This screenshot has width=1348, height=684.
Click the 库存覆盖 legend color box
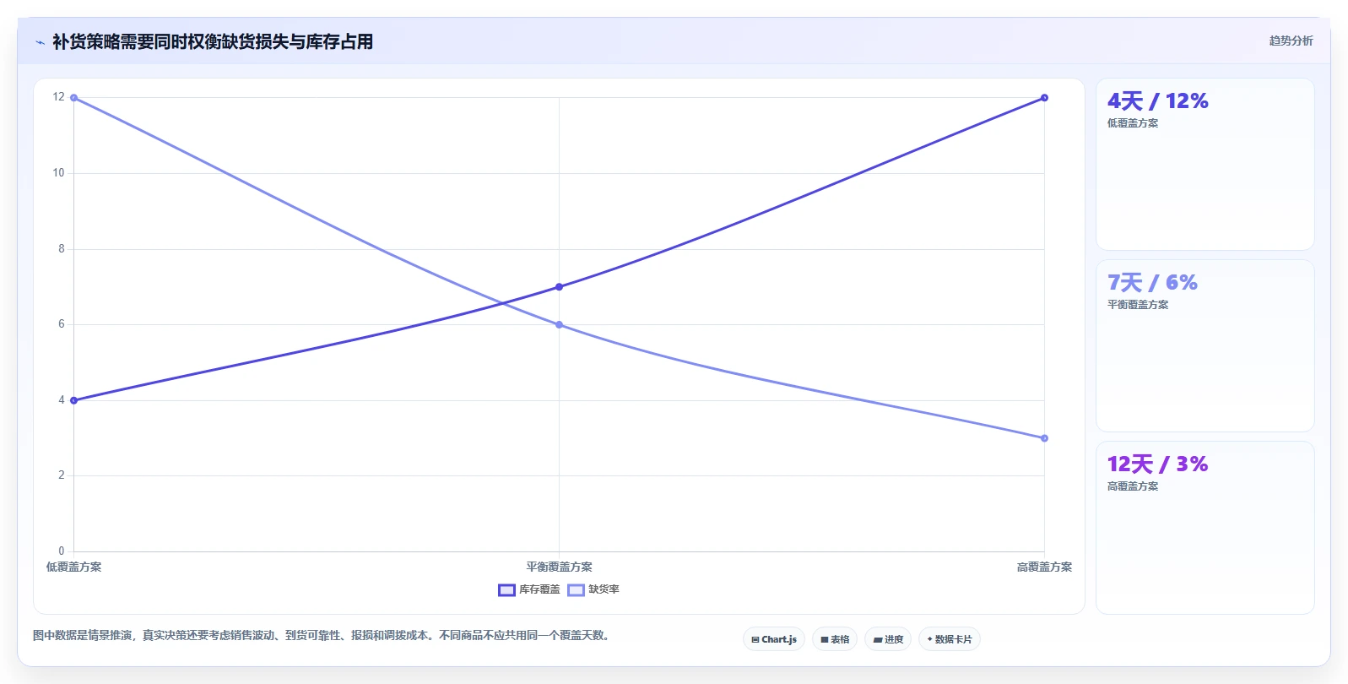[506, 589]
